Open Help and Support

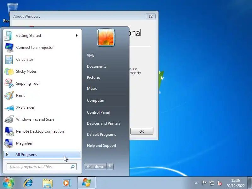[101, 146]
